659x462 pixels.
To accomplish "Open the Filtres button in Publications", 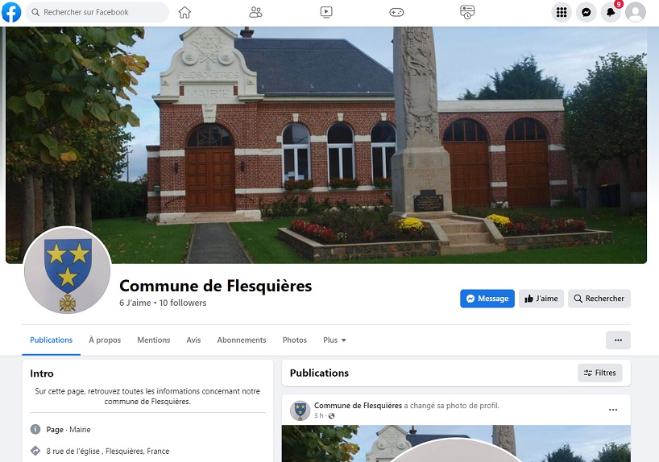I will coord(599,373).
